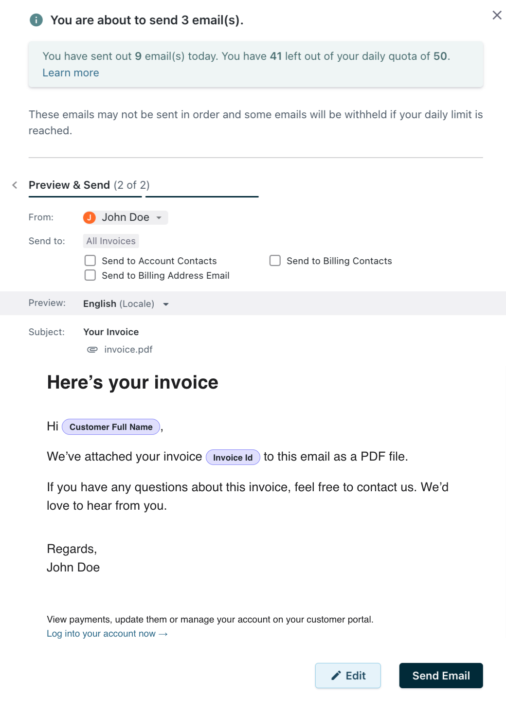The image size is (506, 713).
Task: Click the pencil icon on Edit
Action: (336, 676)
